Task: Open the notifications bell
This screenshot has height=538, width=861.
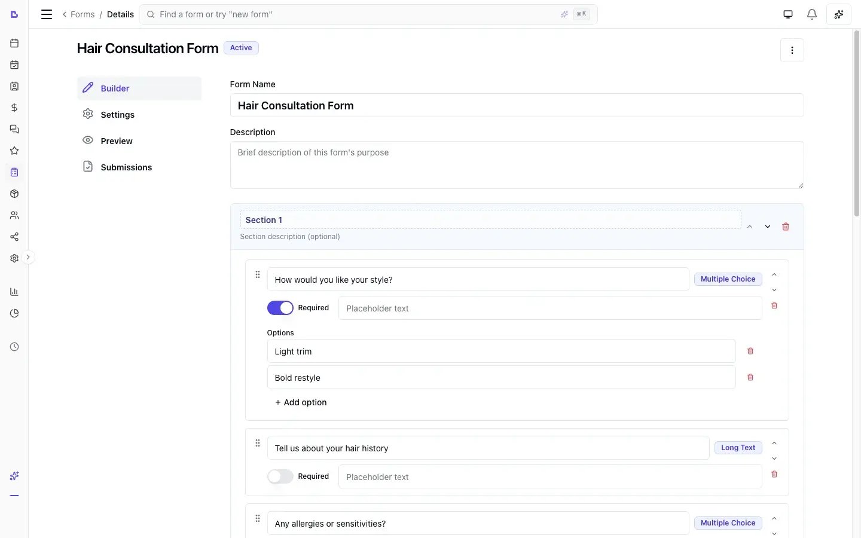Action: [813, 14]
